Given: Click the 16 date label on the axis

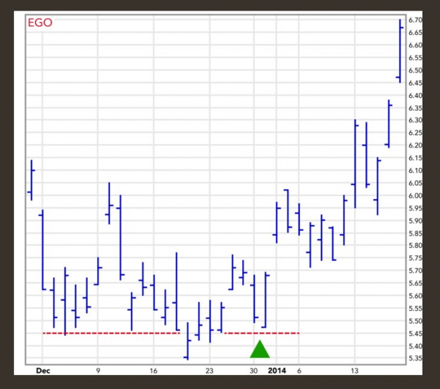Looking at the screenshot, I should [x=153, y=371].
